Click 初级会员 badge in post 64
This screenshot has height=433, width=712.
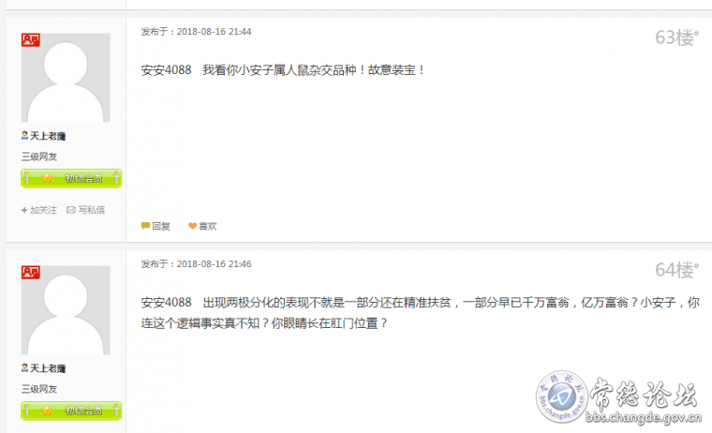coord(71,411)
